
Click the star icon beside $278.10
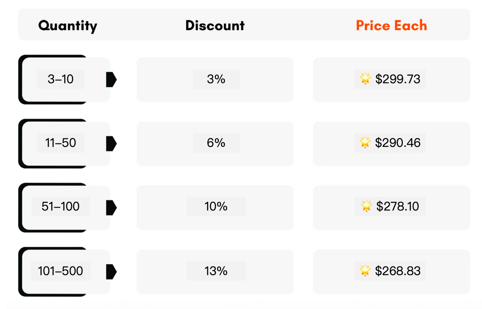(x=366, y=207)
